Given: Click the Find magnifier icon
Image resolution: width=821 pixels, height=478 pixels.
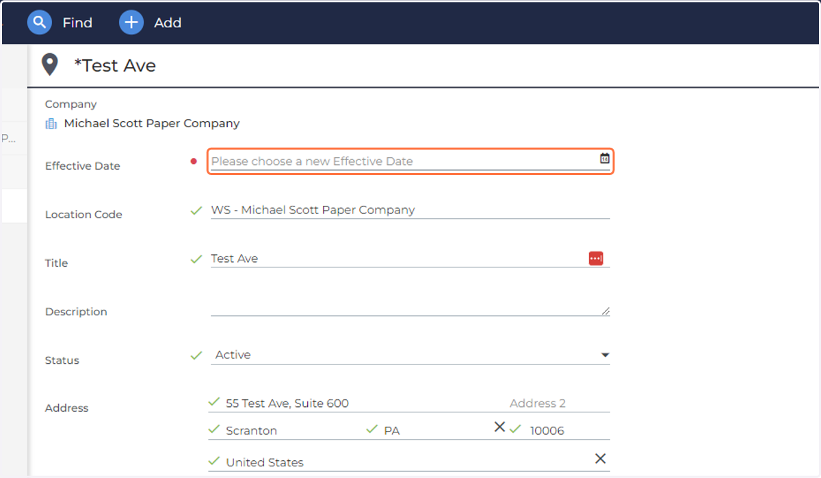Looking at the screenshot, I should click(x=40, y=23).
